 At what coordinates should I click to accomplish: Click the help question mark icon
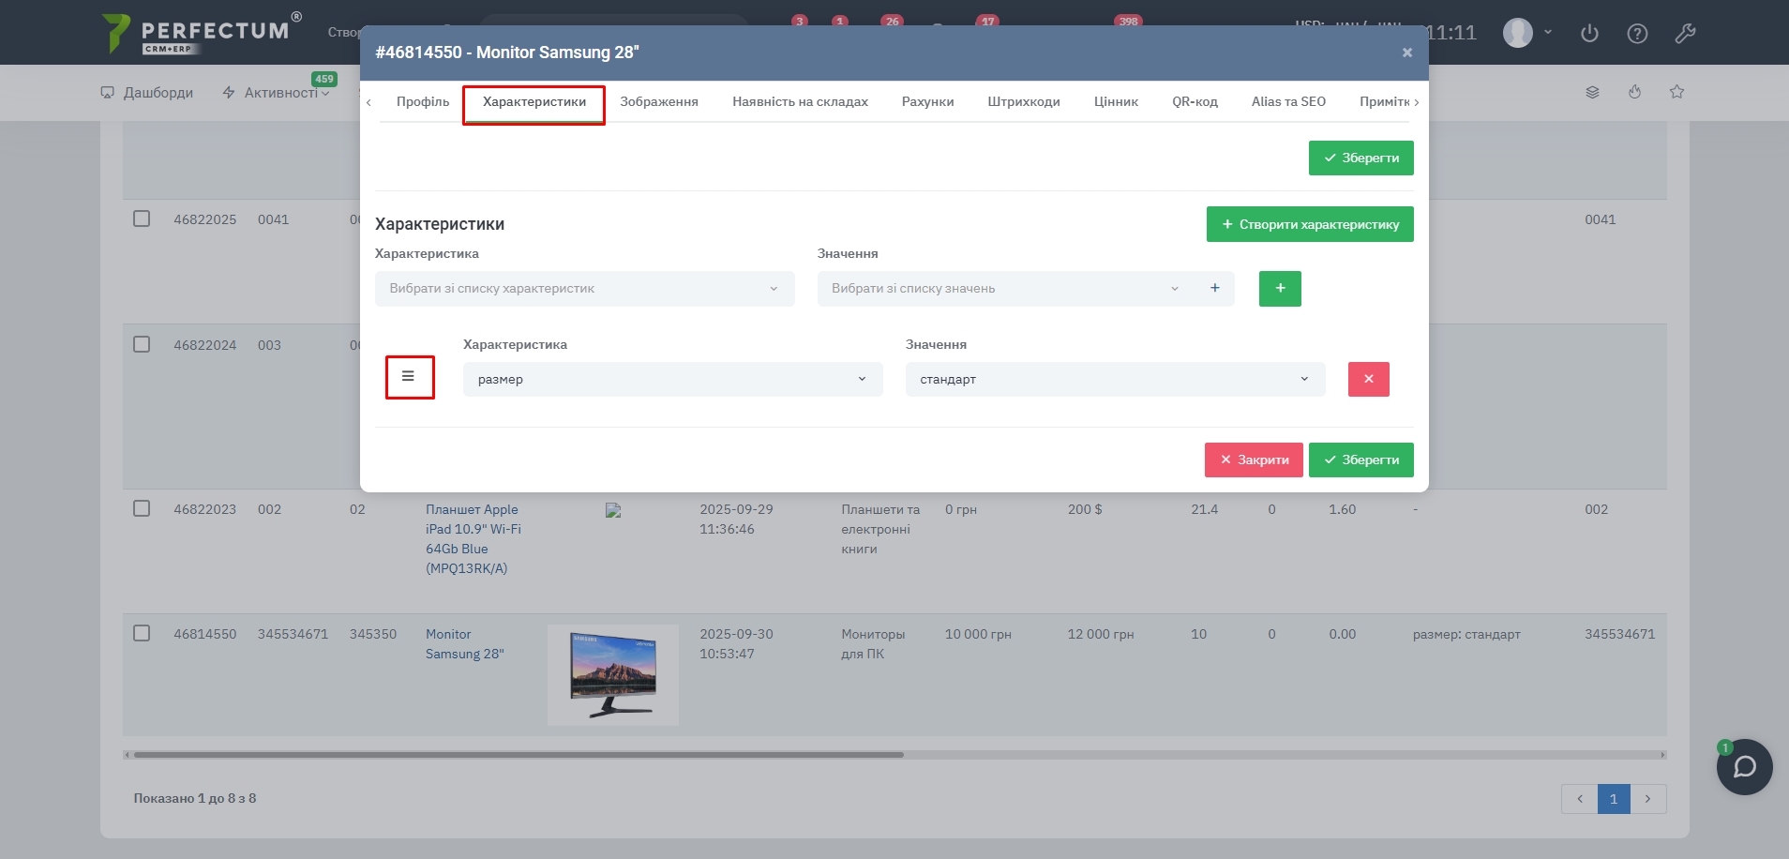[x=1637, y=34]
